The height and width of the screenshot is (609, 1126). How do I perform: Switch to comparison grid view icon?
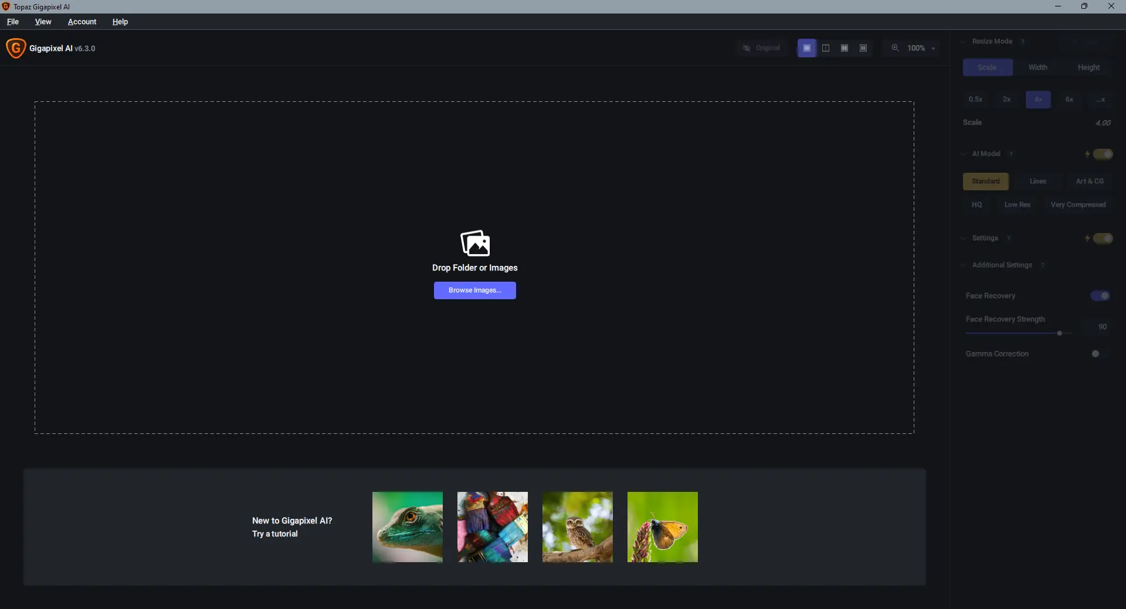point(863,48)
